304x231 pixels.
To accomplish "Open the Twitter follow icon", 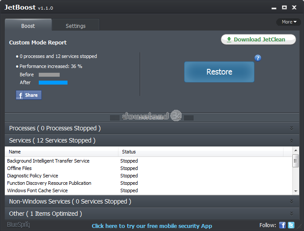I will 291,225.
